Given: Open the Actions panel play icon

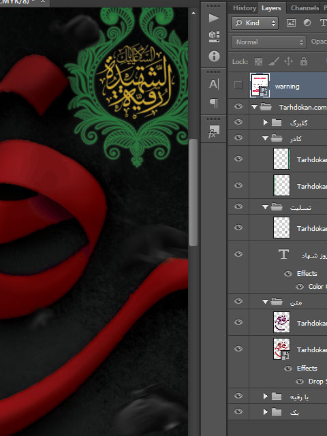Looking at the screenshot, I should 213,18.
